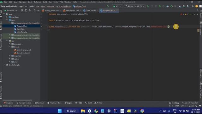
Task: Open the Bookmarks side tab
Action: coord(1,77)
